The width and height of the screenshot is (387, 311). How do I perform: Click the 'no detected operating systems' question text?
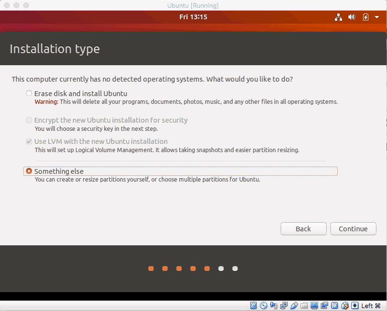(152, 79)
